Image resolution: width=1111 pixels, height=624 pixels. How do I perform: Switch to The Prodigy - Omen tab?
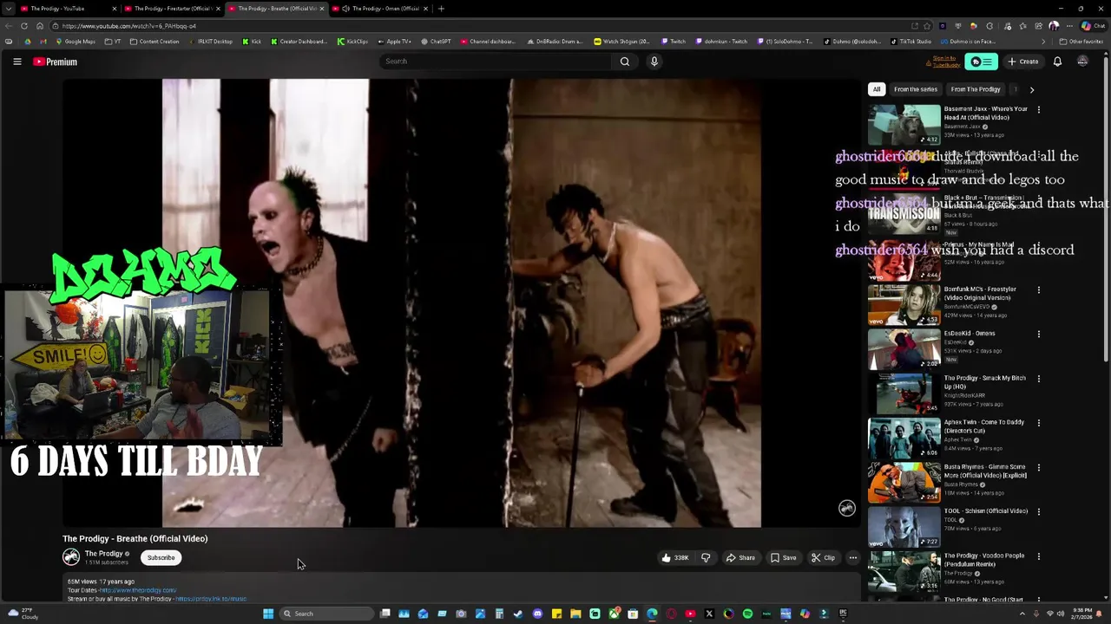379,9
